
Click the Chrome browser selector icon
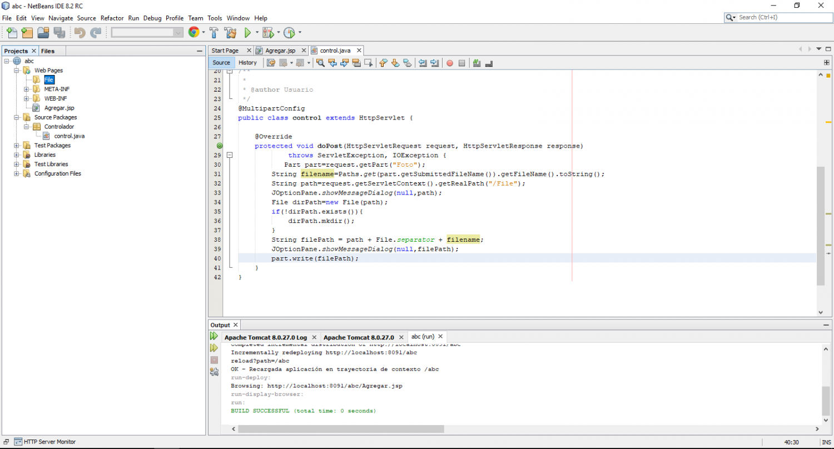(x=193, y=32)
